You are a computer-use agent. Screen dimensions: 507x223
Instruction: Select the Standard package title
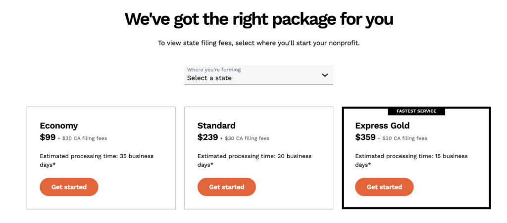pos(216,126)
